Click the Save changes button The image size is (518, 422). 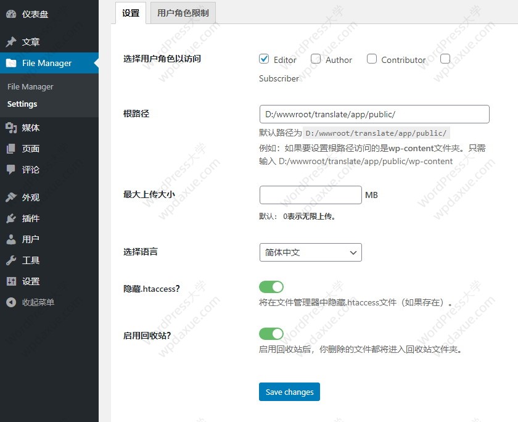coord(289,392)
